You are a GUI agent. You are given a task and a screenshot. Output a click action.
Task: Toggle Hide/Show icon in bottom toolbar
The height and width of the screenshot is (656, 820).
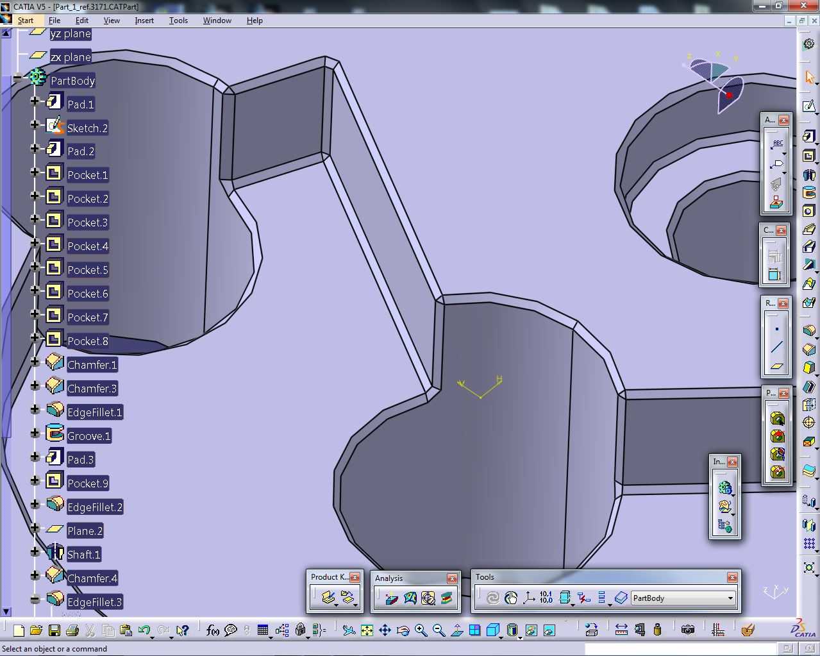[x=531, y=630]
